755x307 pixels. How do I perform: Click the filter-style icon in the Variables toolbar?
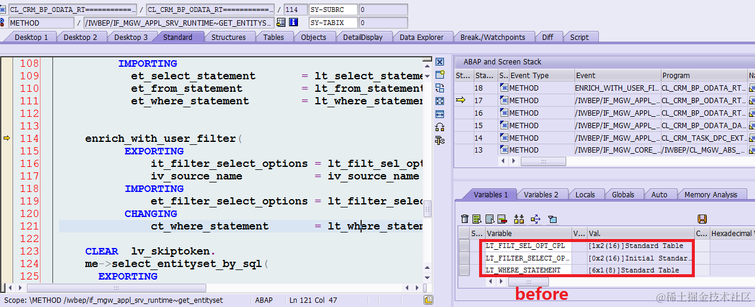[x=552, y=219]
